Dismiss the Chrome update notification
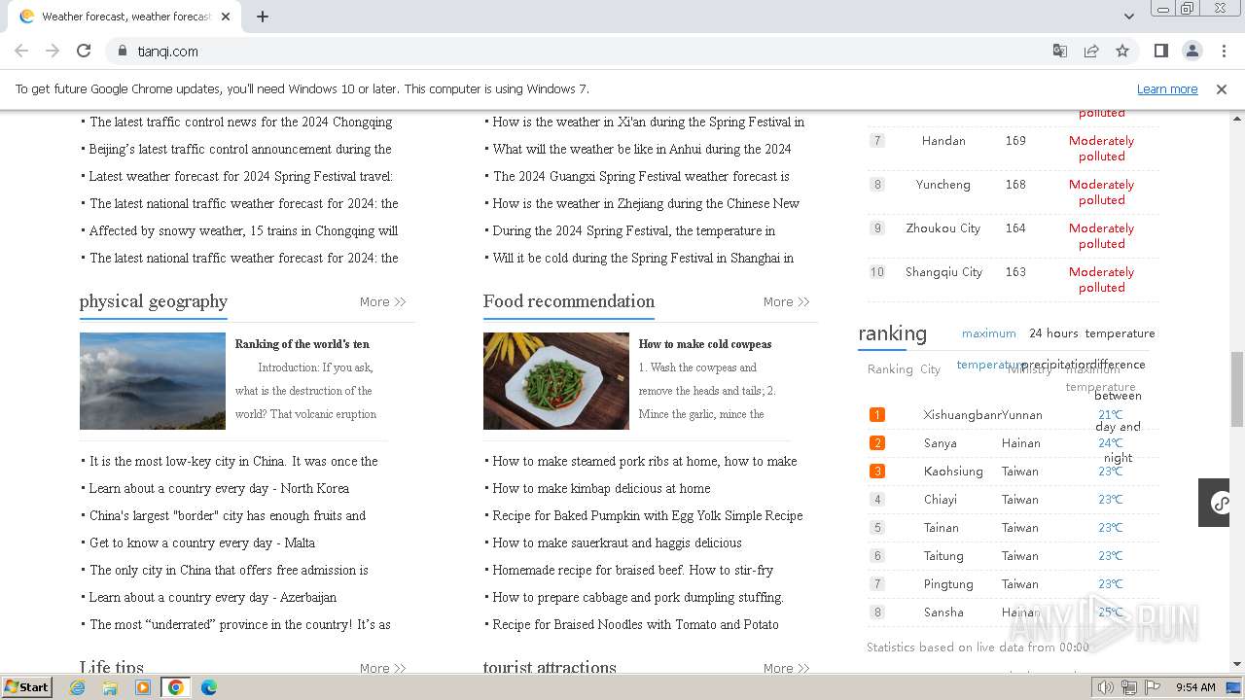The width and height of the screenshot is (1245, 700). tap(1222, 88)
